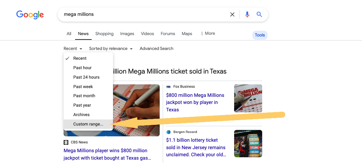Screen dimensions: 362x163
Task: Click the Tools button
Action: coord(260,35)
